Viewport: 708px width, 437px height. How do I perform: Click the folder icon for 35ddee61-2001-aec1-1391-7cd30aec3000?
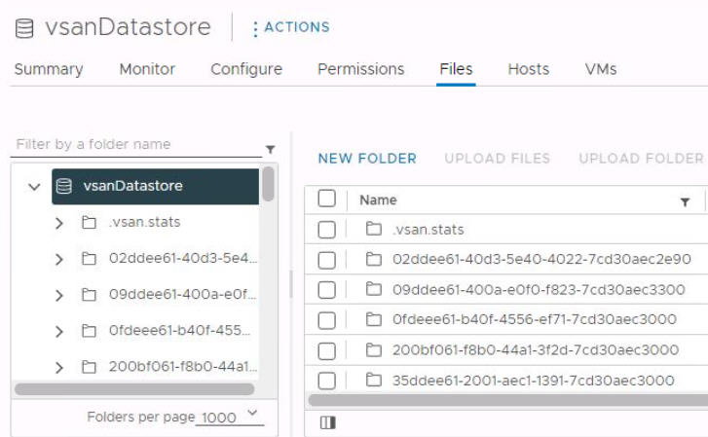(x=373, y=380)
